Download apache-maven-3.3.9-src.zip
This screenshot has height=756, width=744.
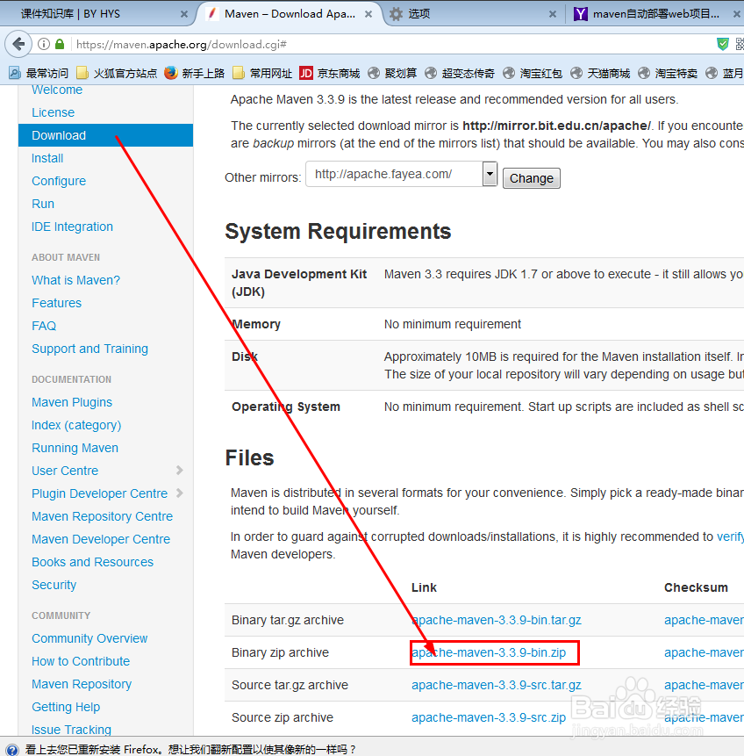point(489,717)
